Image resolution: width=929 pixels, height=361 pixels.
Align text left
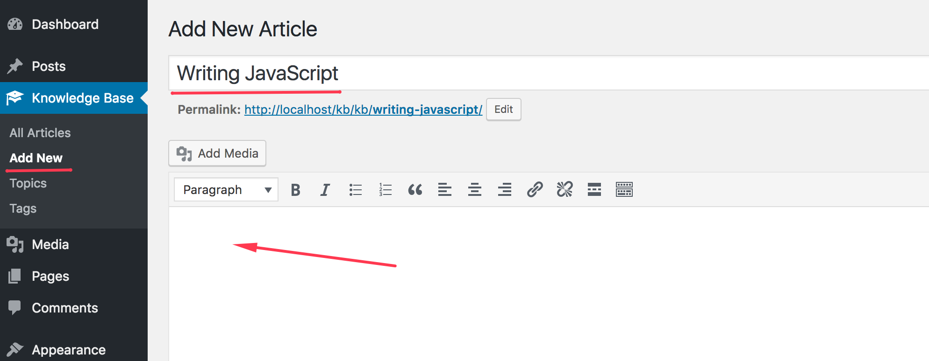click(445, 190)
